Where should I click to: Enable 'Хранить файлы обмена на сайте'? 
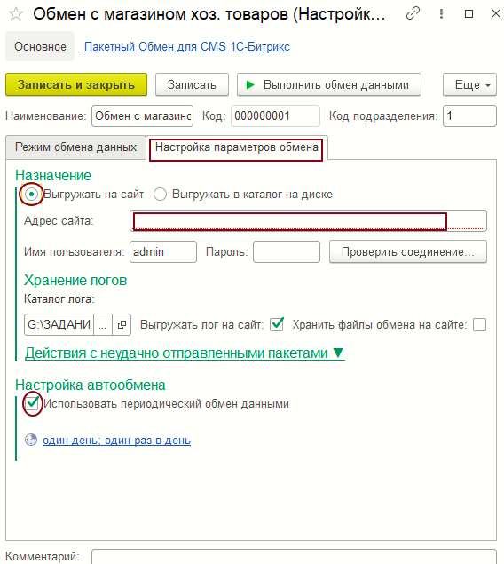[479, 324]
